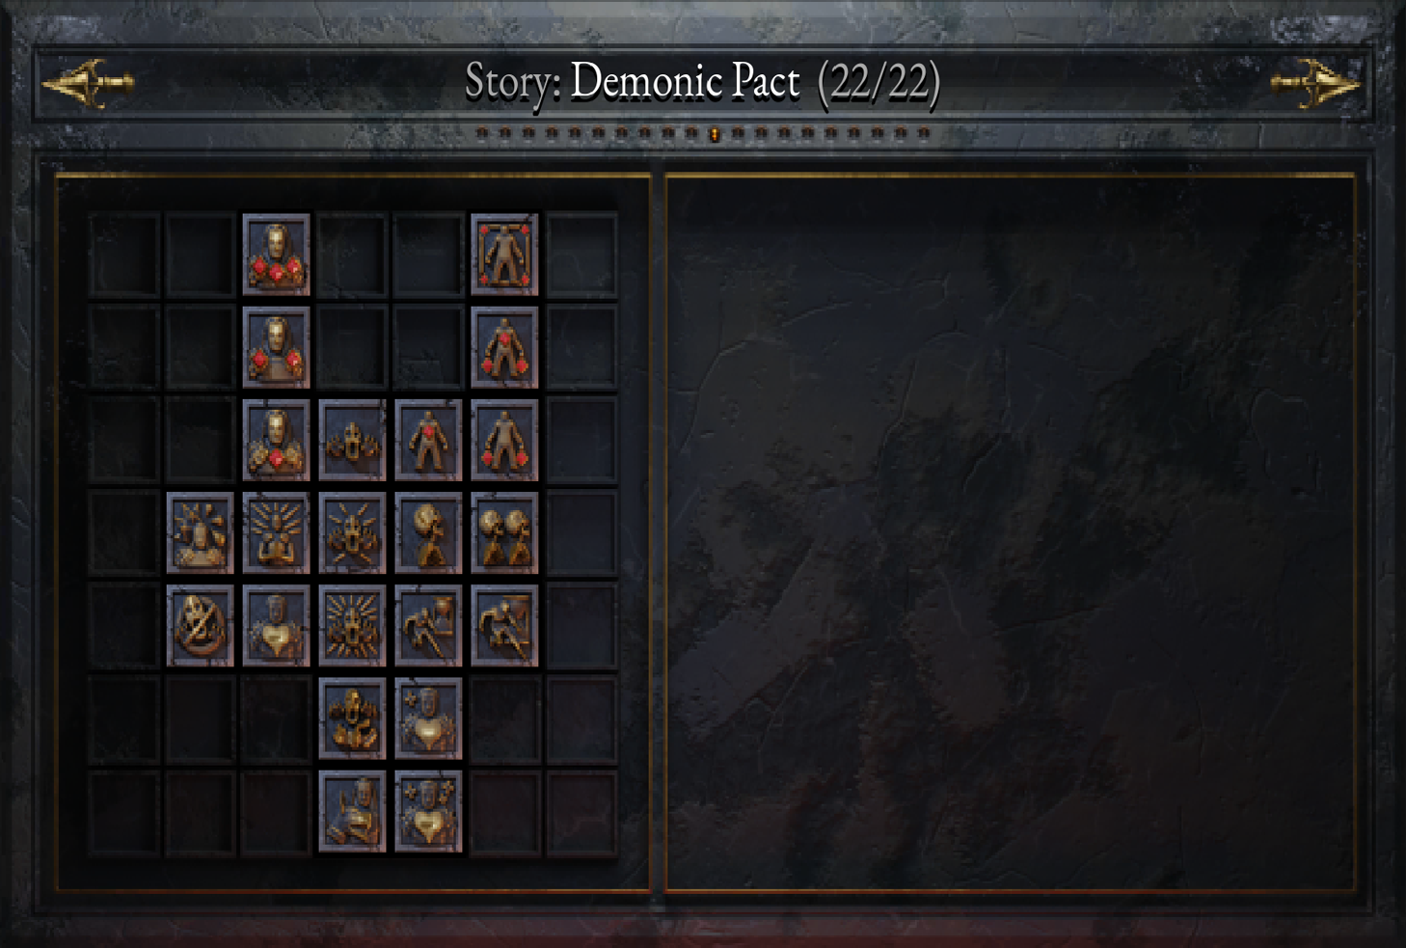Select standing figure with three red gems

[504, 347]
